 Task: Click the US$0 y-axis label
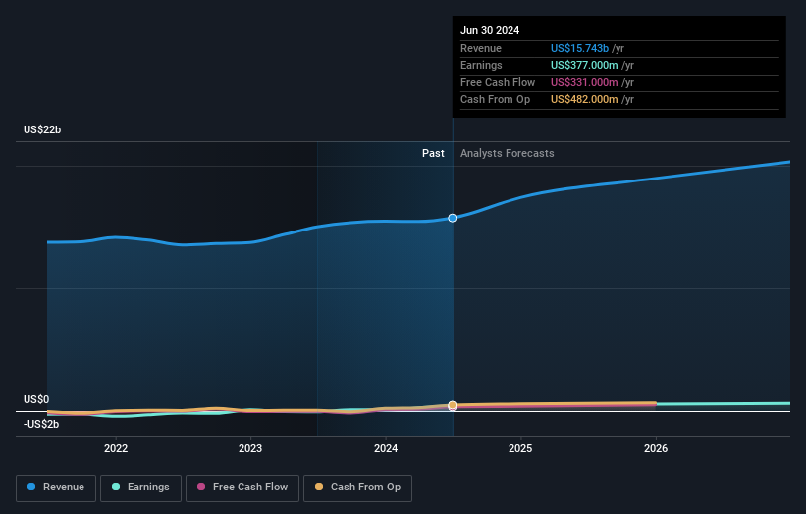click(36, 399)
